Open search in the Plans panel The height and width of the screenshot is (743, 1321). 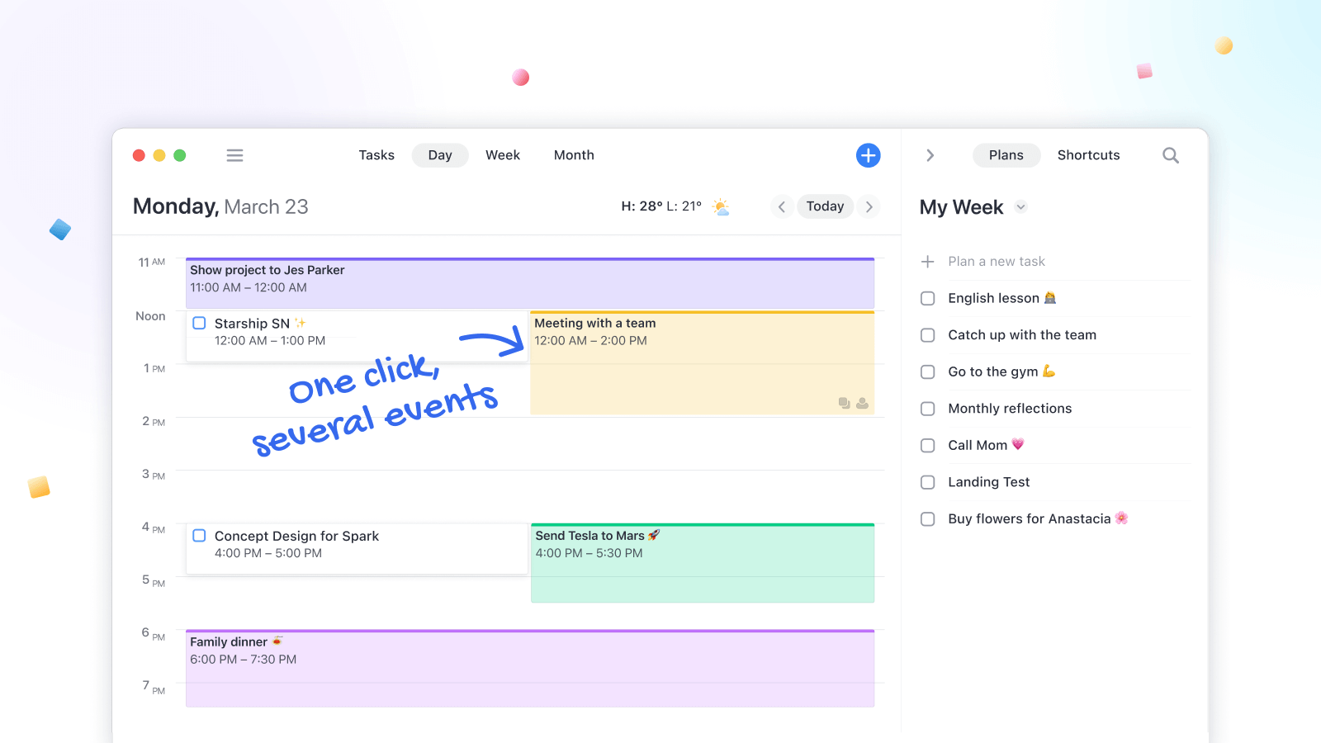(x=1171, y=155)
